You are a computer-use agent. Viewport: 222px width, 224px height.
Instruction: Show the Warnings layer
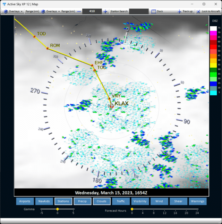point(197,201)
